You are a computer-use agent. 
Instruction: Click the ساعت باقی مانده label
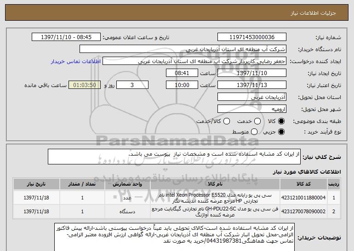click(x=46, y=85)
